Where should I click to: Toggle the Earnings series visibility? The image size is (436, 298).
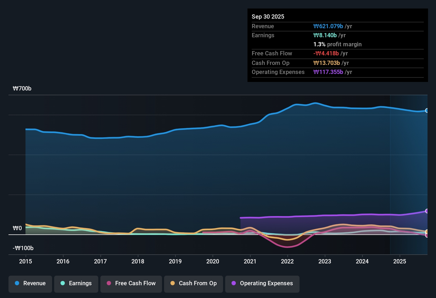pos(76,283)
